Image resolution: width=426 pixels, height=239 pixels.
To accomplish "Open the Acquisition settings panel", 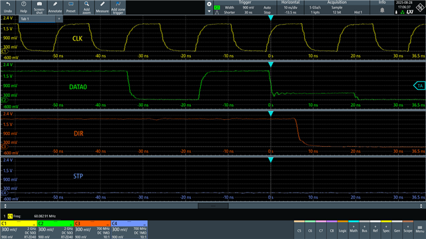I will coord(337,7).
